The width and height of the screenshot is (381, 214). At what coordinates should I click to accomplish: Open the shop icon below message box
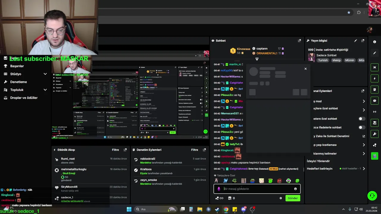tap(229, 198)
